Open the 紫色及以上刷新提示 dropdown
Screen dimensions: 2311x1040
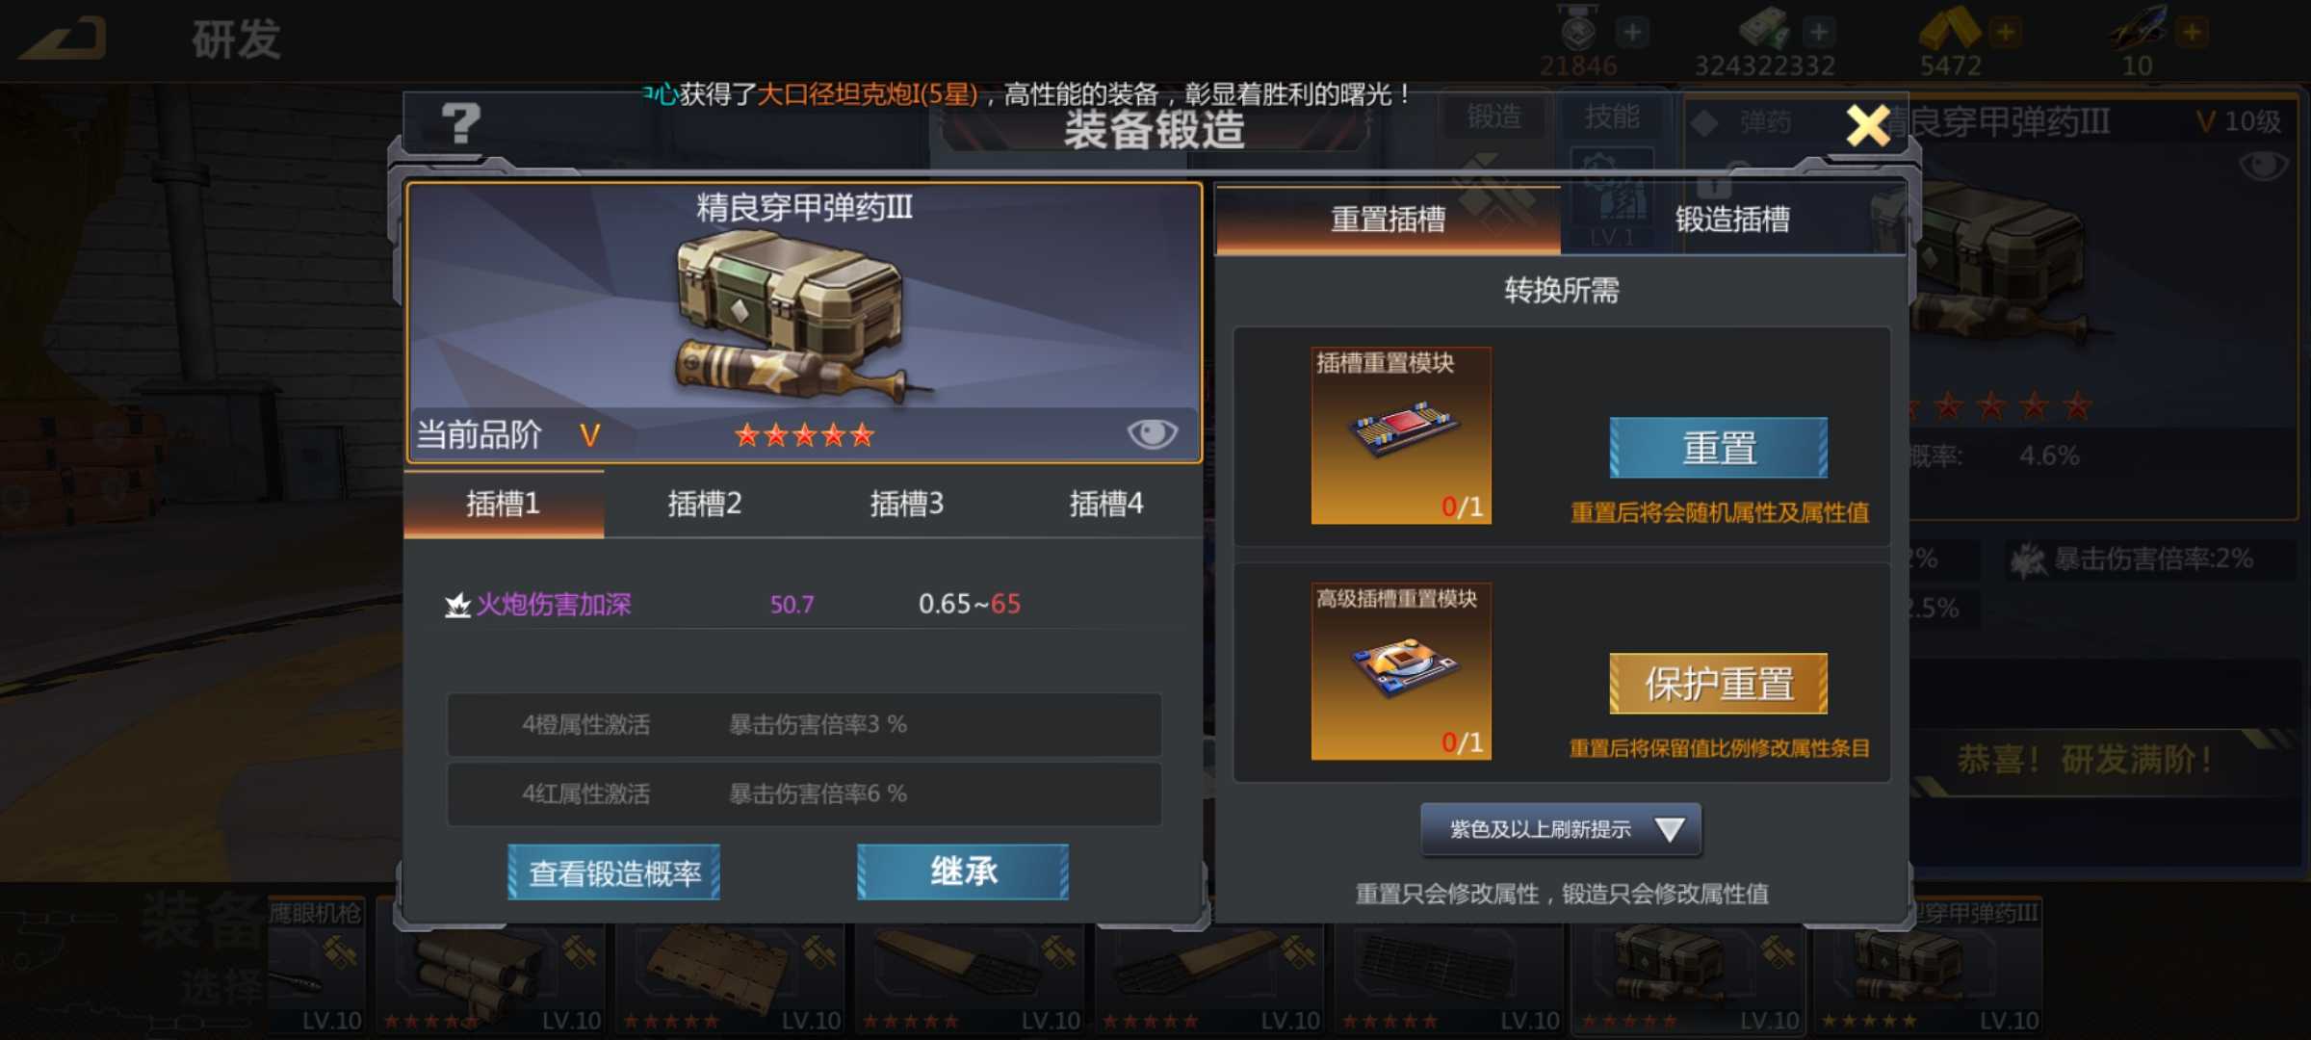[x=1561, y=829]
